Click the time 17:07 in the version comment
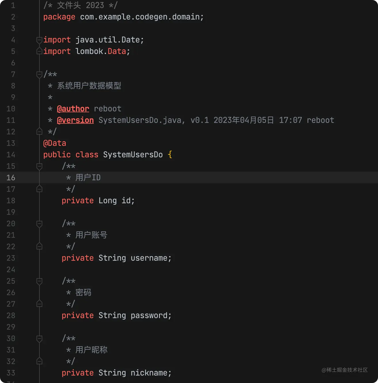This screenshot has height=383, width=378. 291,120
